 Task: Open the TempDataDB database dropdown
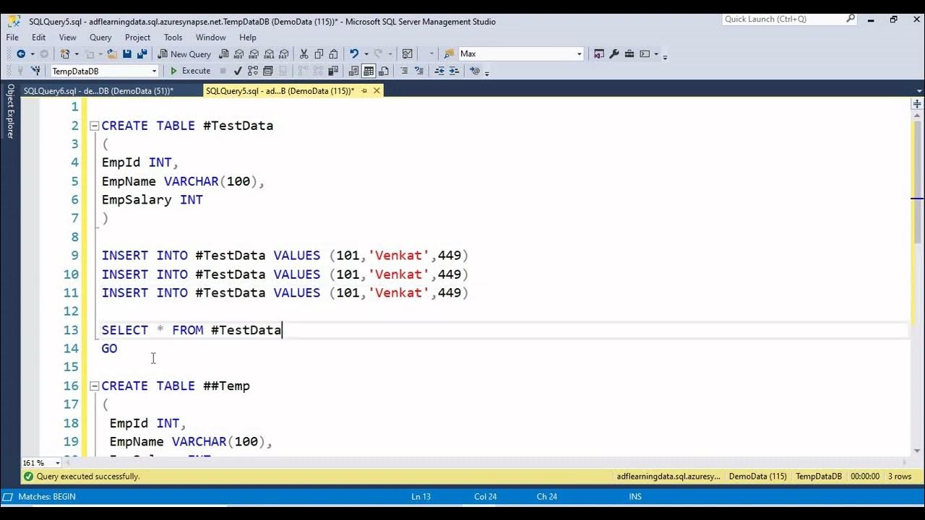pos(154,71)
